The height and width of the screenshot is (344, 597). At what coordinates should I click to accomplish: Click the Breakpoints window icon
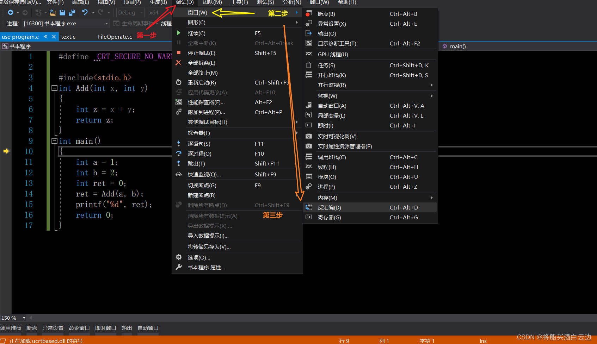click(309, 14)
